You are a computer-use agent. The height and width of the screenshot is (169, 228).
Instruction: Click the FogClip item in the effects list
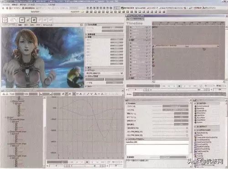click(199, 154)
